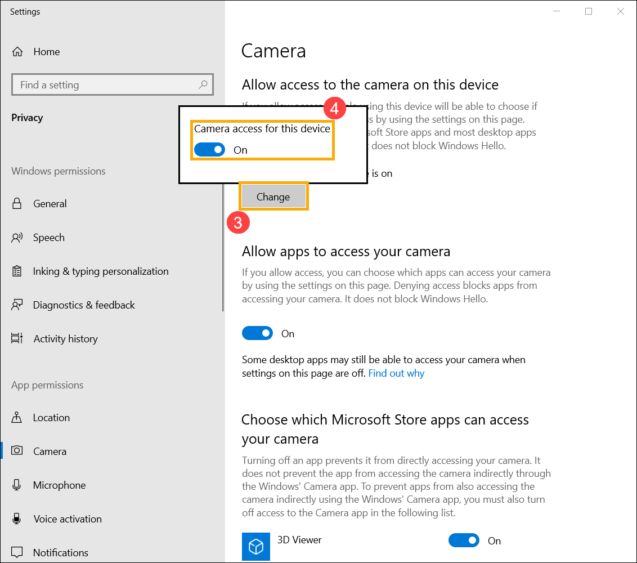Image resolution: width=637 pixels, height=563 pixels.
Task: Select Location permissions
Action: click(x=112, y=418)
